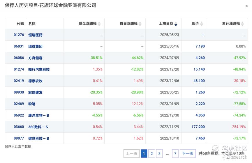Select grey market change -38.51%
The height and width of the screenshot is (163, 252).
pos(96,58)
